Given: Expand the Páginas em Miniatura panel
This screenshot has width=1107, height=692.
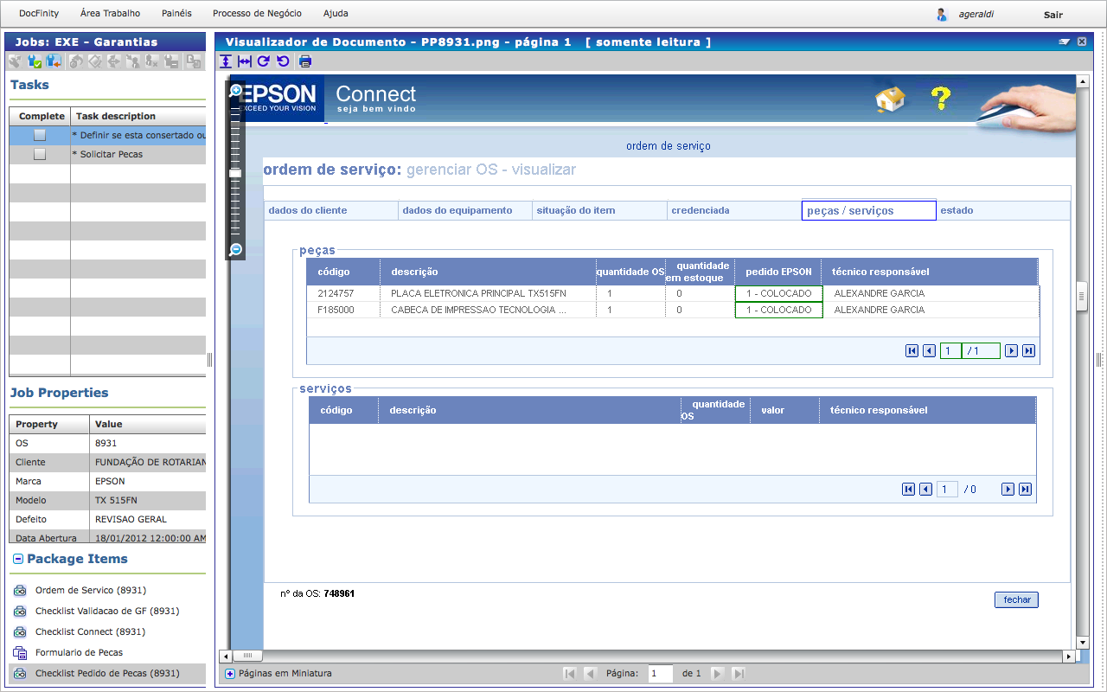Looking at the screenshot, I should tap(230, 674).
